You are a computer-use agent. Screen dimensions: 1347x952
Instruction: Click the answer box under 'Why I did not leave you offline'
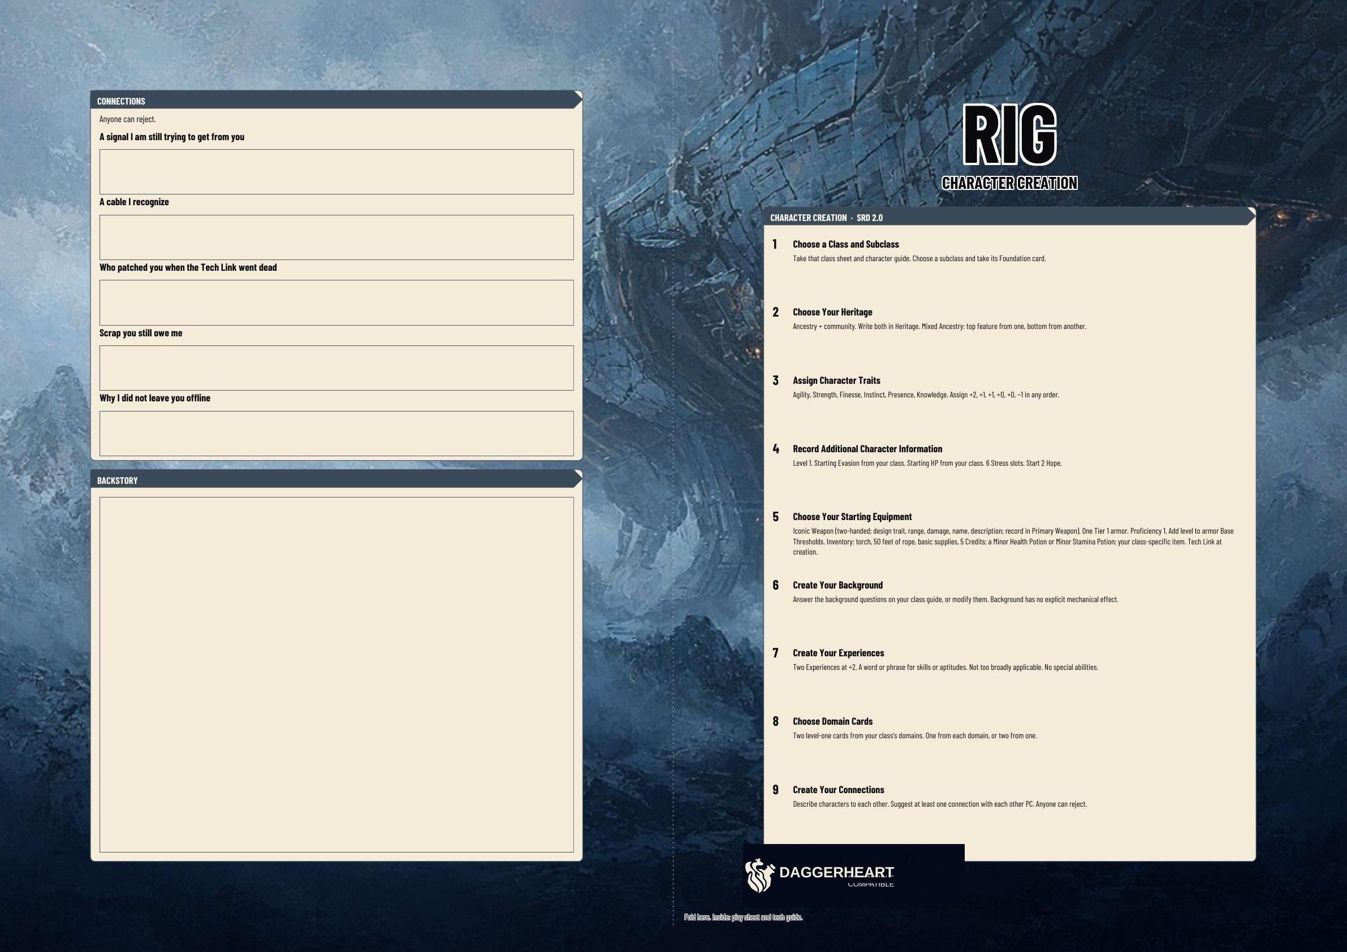pos(336,434)
